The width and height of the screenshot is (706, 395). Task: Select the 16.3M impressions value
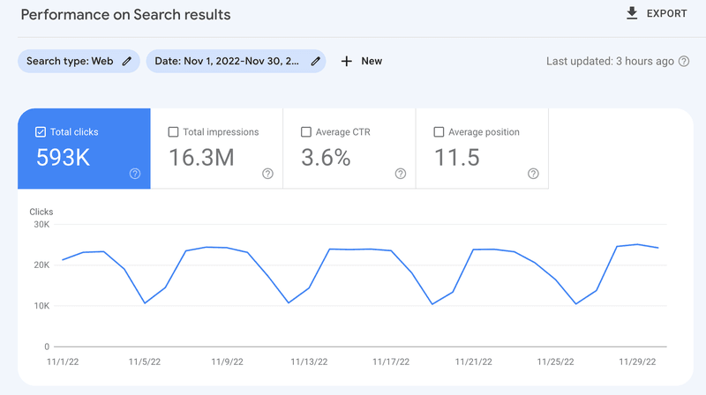pyautogui.click(x=201, y=158)
